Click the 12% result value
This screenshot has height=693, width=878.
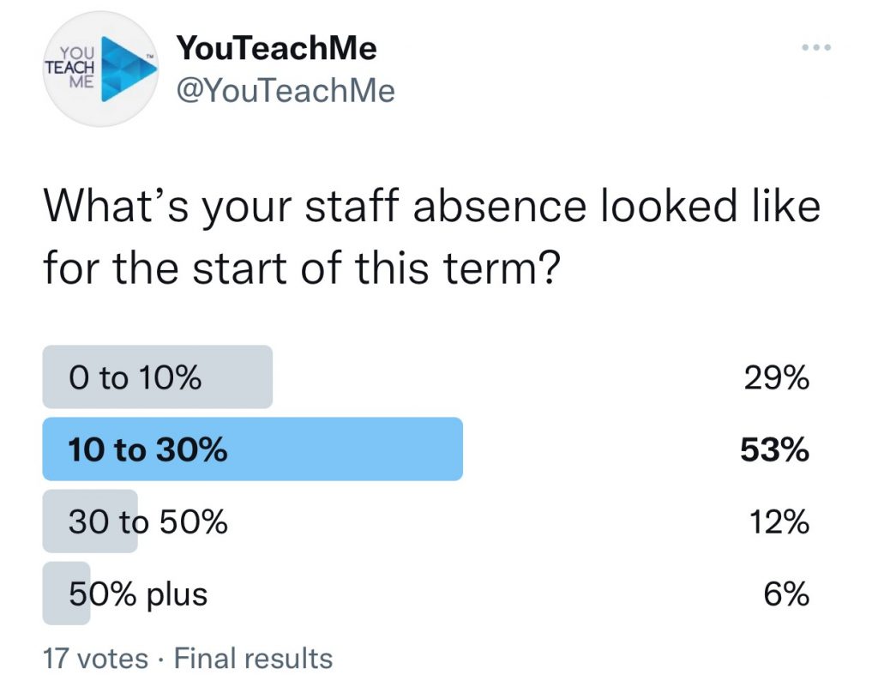pyautogui.click(x=779, y=521)
